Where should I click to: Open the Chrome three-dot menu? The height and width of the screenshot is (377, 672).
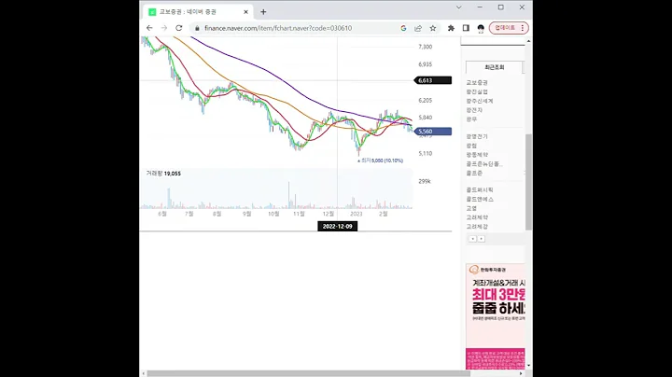tap(523, 28)
